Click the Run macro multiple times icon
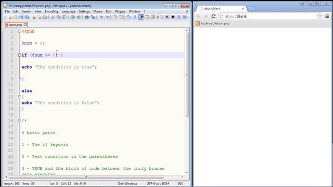The image size is (333, 187). point(185,17)
